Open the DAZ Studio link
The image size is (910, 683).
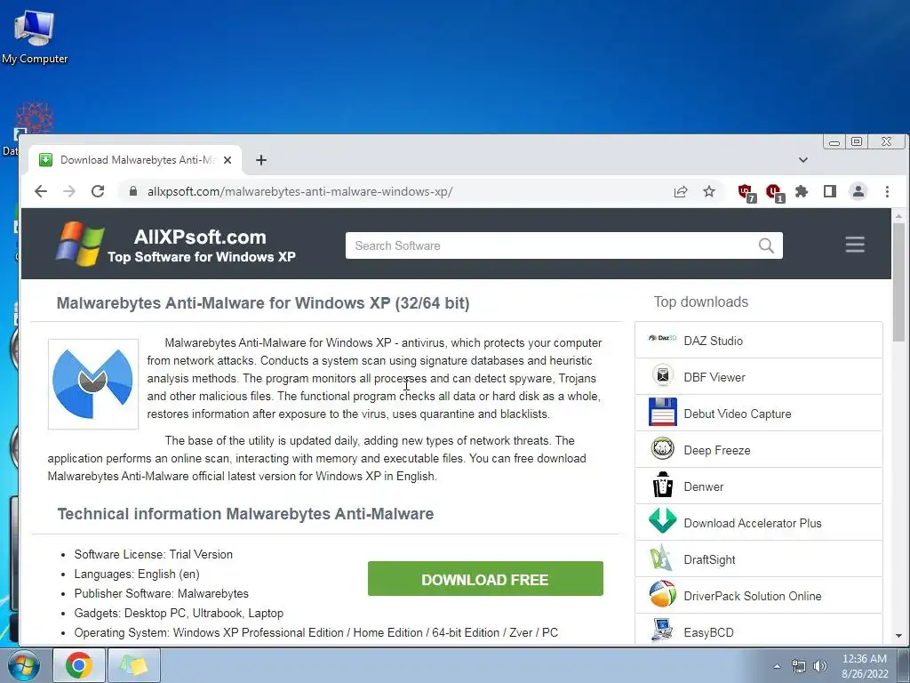[x=713, y=341]
